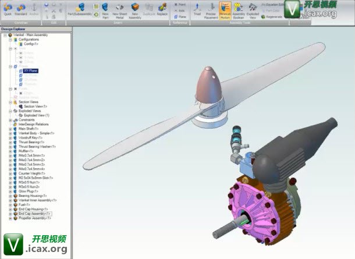Click the Section Views folder icon
This screenshot has height=259, width=355.
tap(15, 102)
